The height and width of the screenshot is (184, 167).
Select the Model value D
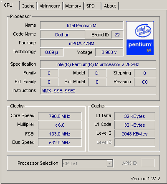(97, 73)
